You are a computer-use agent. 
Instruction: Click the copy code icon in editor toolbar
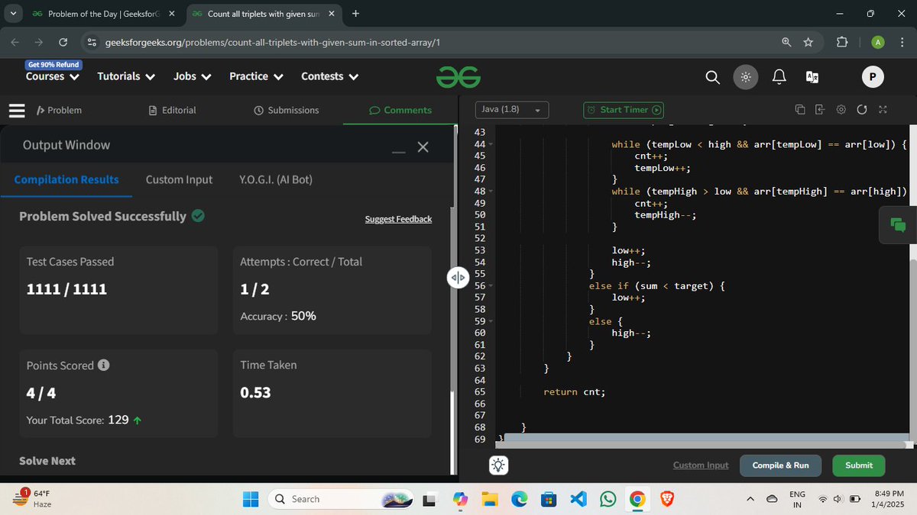click(x=800, y=110)
